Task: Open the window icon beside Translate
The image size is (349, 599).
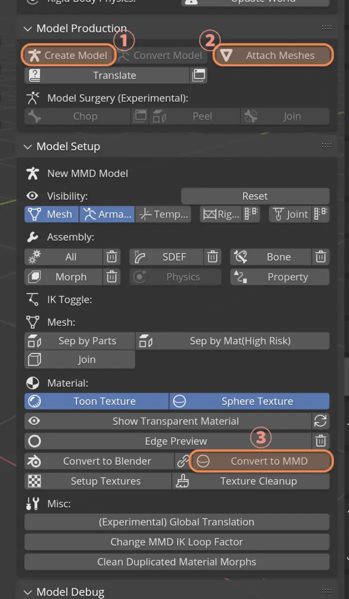Action: (x=199, y=75)
